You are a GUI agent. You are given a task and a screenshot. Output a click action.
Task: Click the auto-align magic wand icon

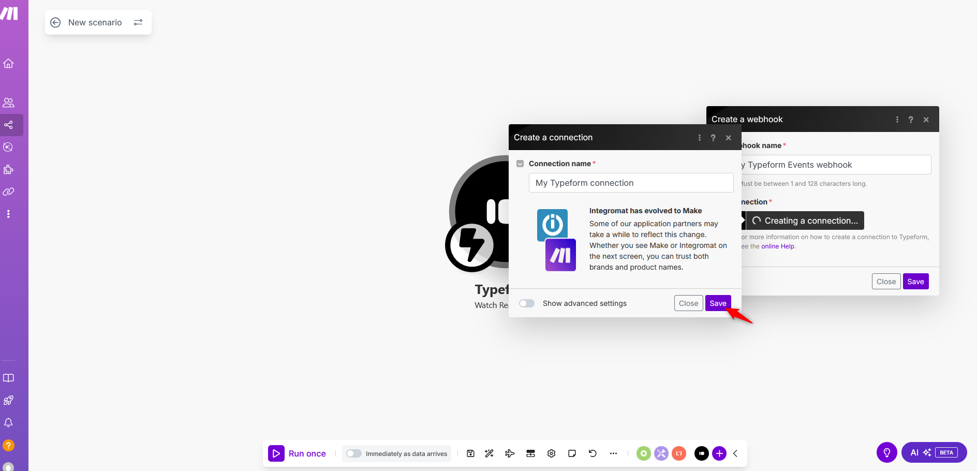coord(489,453)
